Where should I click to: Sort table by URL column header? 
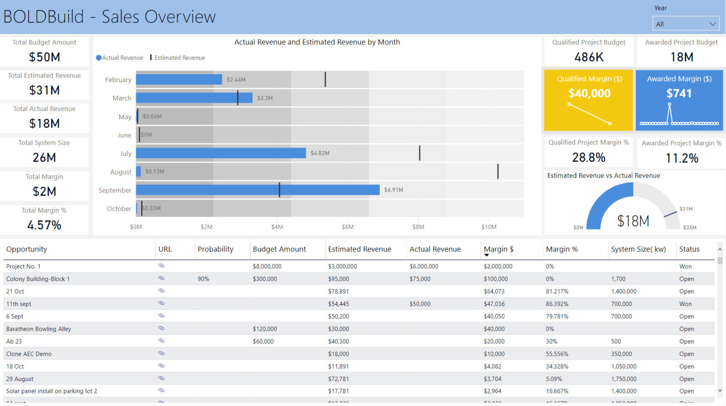click(165, 249)
